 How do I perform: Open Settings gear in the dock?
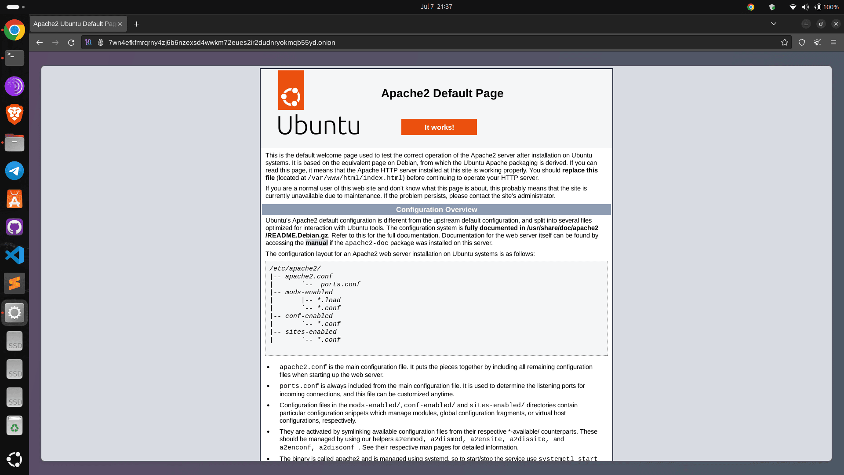(x=15, y=313)
